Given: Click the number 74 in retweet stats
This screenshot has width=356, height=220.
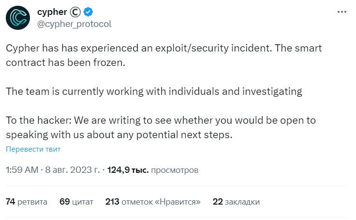Looking at the screenshot, I should pos(11,202).
